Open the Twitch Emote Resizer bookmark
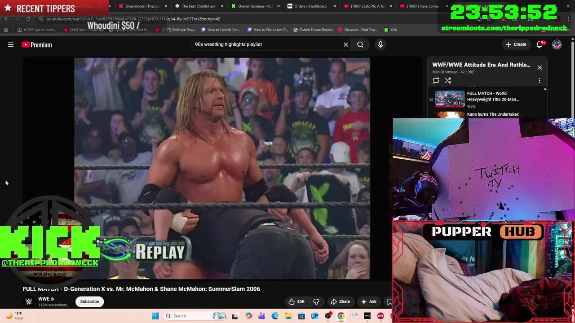 (313, 30)
